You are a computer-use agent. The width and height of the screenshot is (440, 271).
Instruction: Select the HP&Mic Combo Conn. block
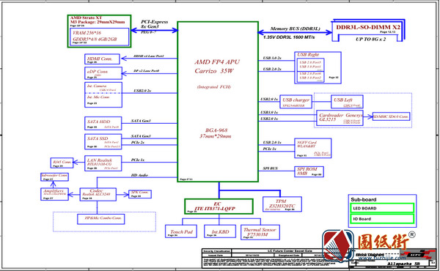[101, 219]
